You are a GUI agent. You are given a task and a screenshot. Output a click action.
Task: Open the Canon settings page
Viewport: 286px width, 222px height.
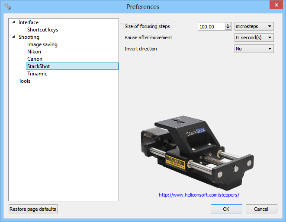coord(35,59)
